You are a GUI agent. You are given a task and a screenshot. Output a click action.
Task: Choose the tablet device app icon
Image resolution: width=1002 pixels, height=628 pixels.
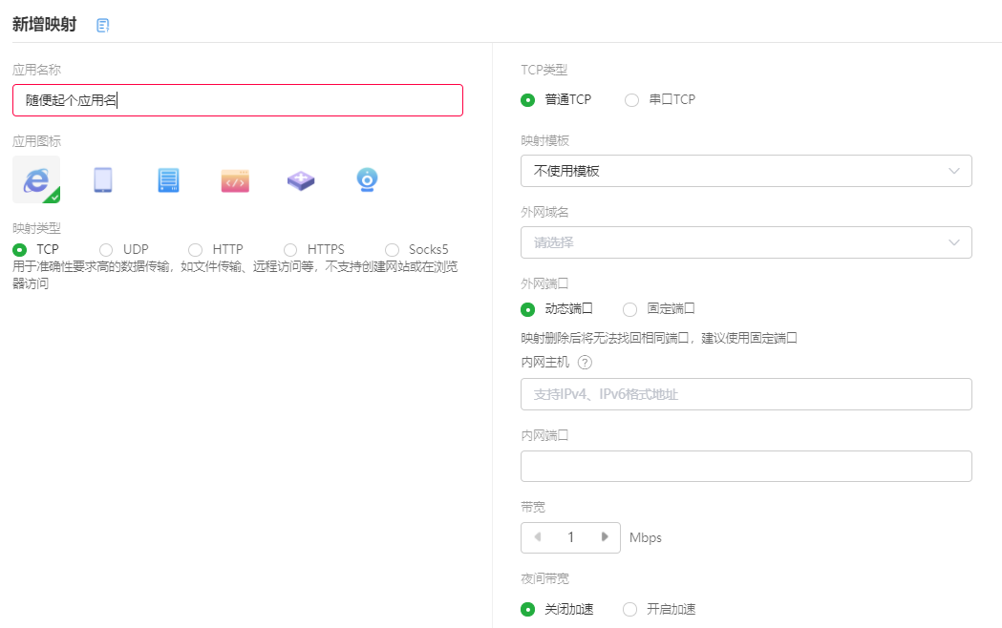103,180
